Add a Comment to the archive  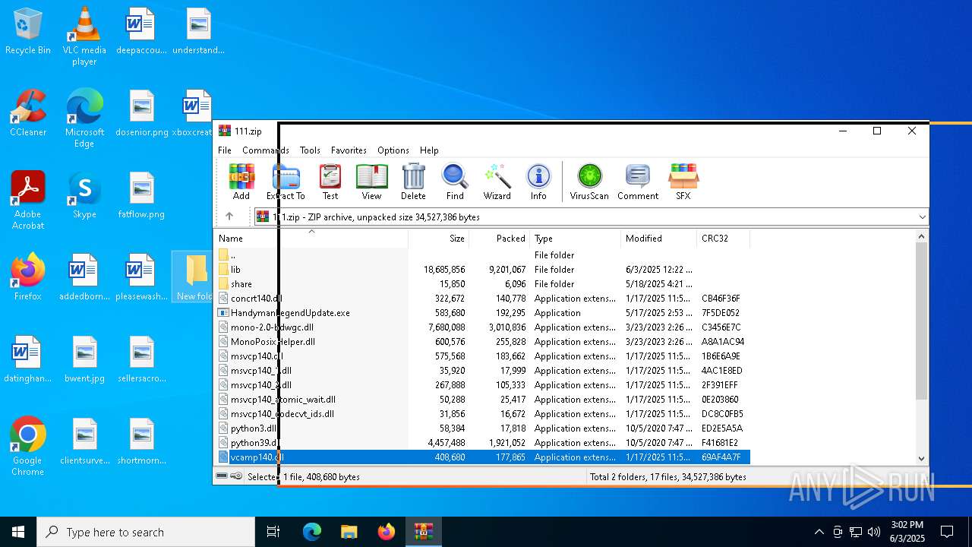[x=638, y=182]
